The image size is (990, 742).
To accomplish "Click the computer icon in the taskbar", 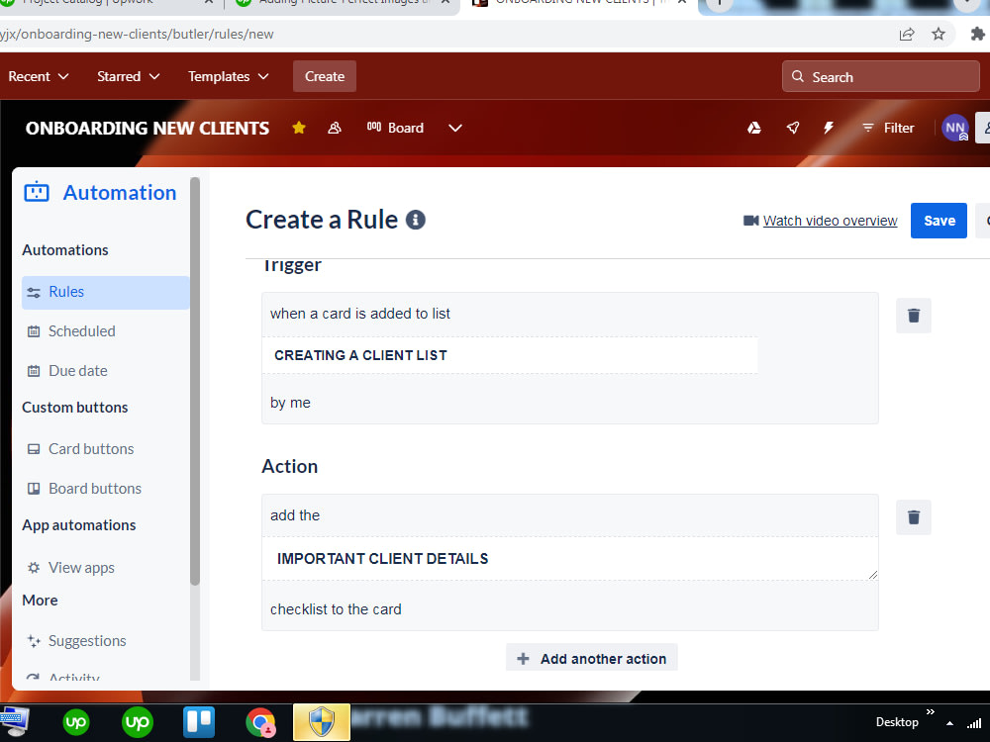I will pyautogui.click(x=14, y=722).
